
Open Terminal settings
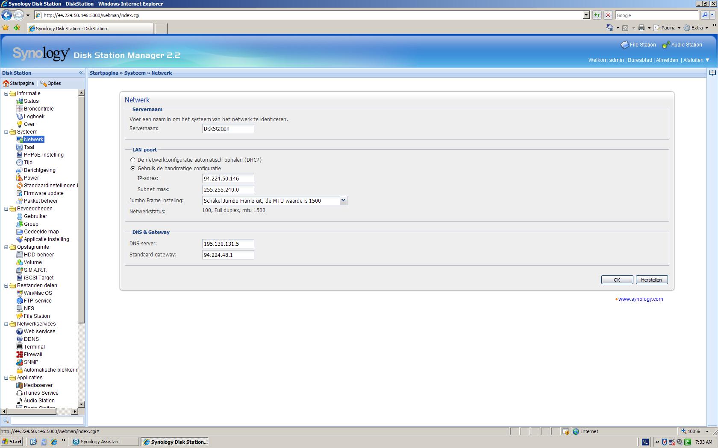[x=34, y=347]
